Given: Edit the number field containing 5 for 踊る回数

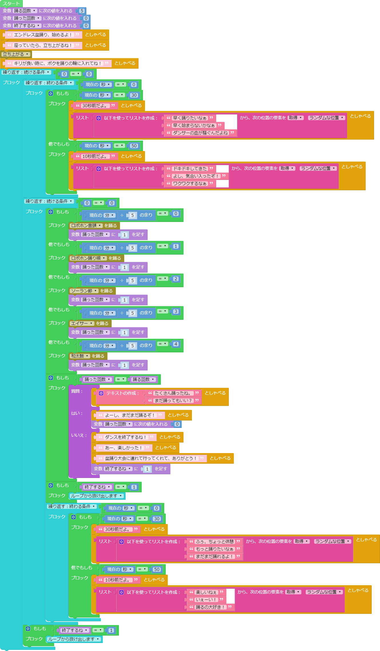Looking at the screenshot, I should point(82,11).
